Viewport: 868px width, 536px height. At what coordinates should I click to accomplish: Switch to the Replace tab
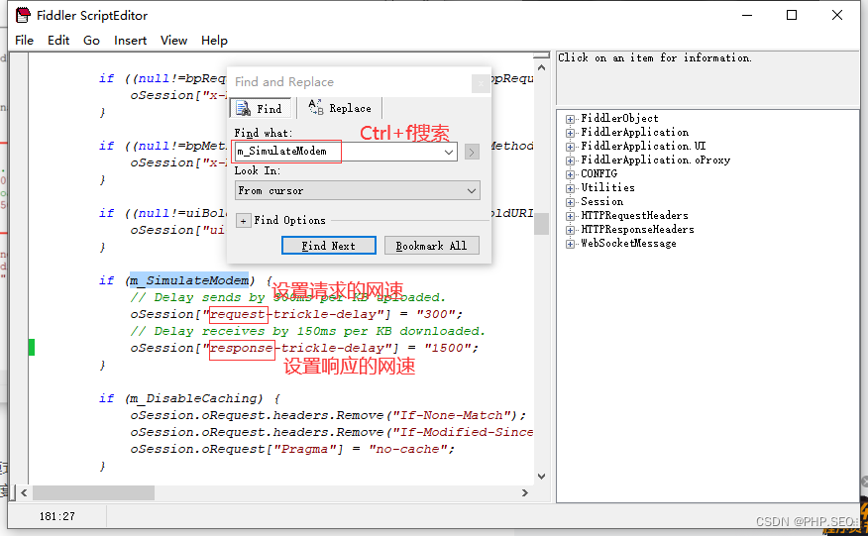pyautogui.click(x=339, y=108)
